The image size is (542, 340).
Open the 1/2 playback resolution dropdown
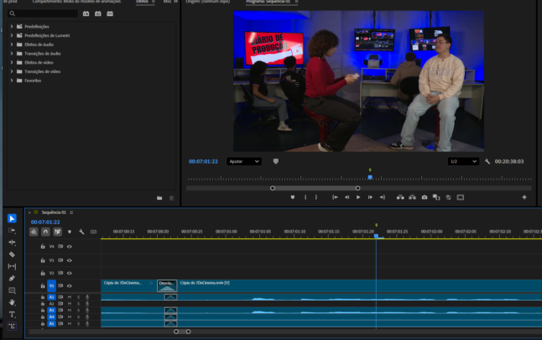(x=464, y=161)
